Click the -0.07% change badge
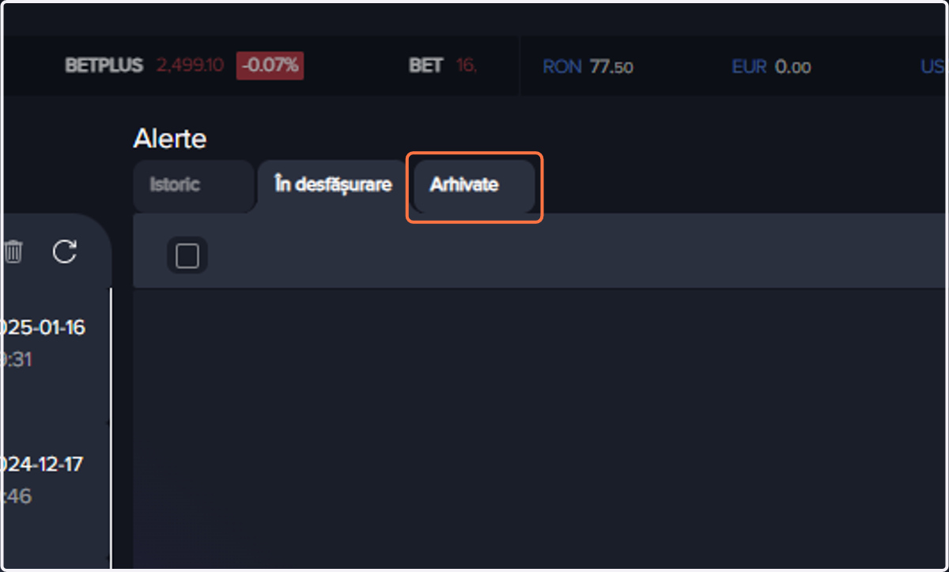The width and height of the screenshot is (949, 572). click(270, 66)
